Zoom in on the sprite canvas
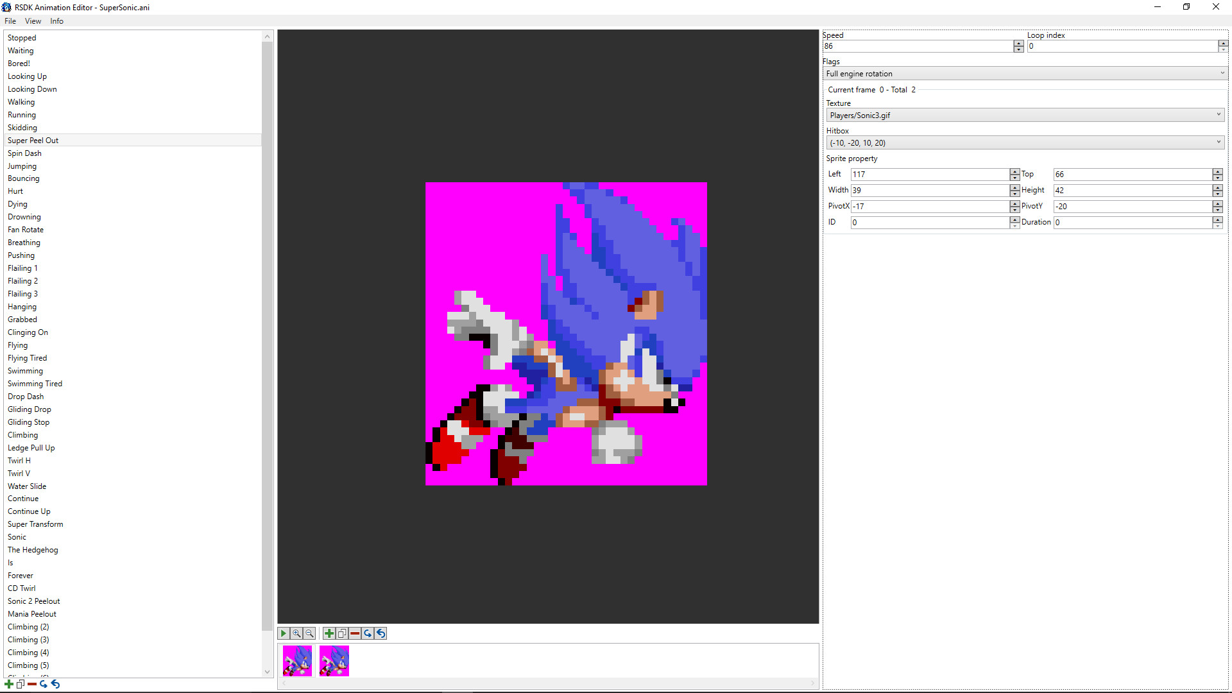 tap(296, 633)
